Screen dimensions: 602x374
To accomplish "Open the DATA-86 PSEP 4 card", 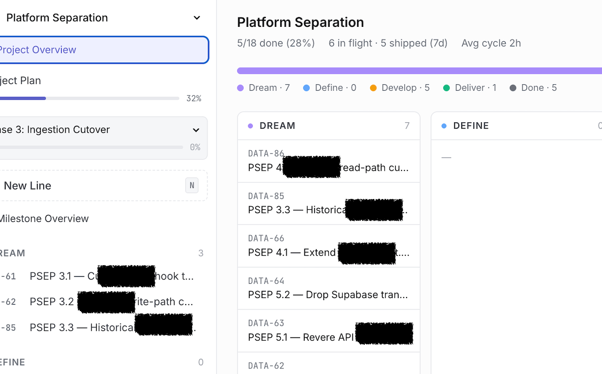I will 328,161.
